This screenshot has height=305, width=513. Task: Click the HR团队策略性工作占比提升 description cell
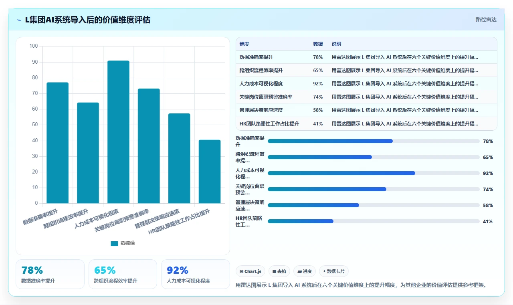point(405,124)
